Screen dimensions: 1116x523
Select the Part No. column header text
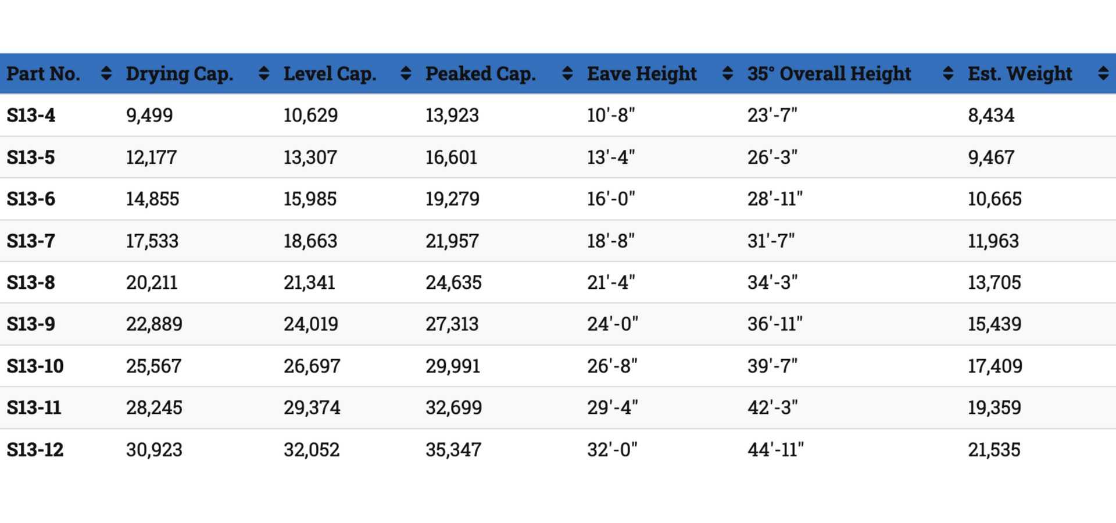click(44, 74)
